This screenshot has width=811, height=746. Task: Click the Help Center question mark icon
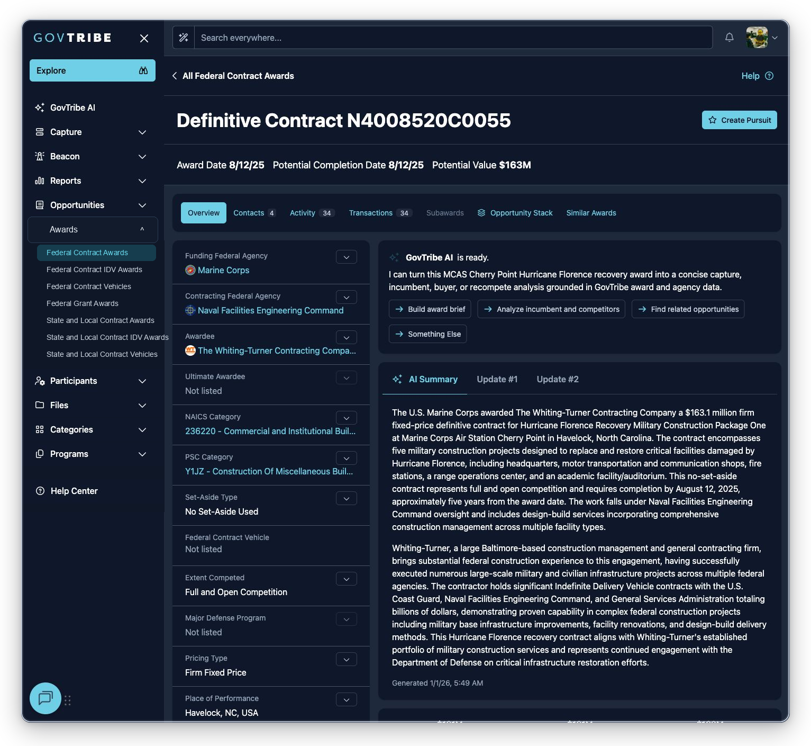[x=40, y=491]
